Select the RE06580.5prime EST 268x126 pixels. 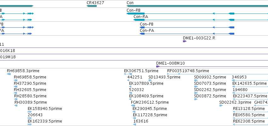(250, 118)
